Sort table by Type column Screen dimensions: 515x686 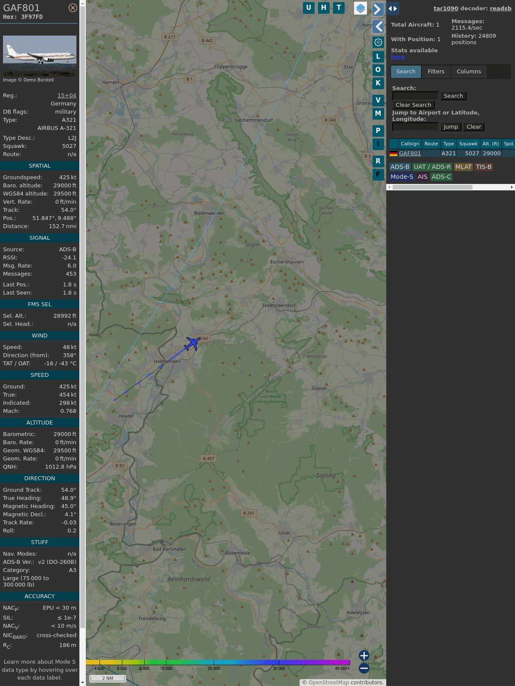point(448,144)
